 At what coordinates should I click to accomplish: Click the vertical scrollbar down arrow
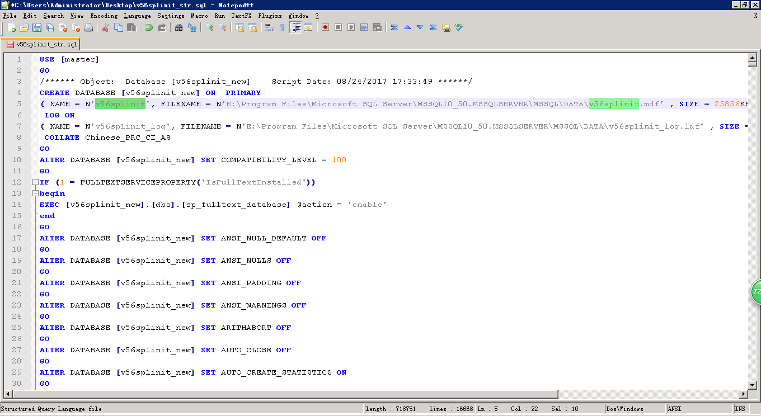(x=753, y=384)
